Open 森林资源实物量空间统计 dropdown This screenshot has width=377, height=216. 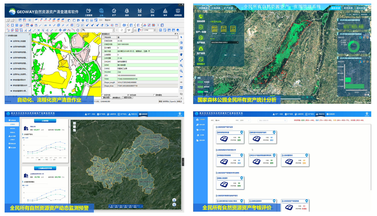(225, 42)
